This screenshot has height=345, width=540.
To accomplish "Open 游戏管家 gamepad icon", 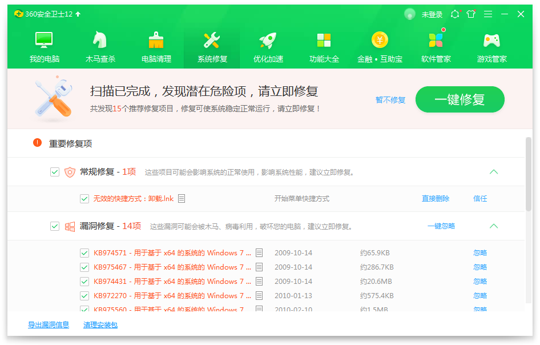I will tap(492, 41).
